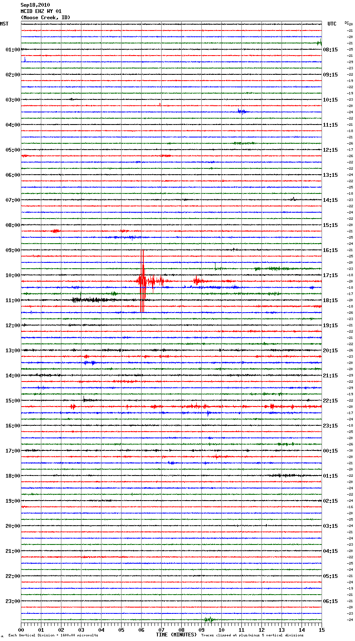Image resolution: width=355 pixels, height=641 pixels.
Task: Select the 13:00 MST hour label
Action: click(13, 351)
